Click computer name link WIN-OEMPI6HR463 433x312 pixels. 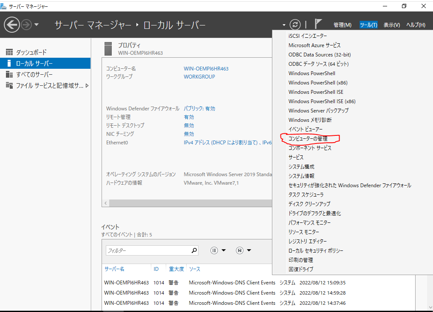coord(206,68)
